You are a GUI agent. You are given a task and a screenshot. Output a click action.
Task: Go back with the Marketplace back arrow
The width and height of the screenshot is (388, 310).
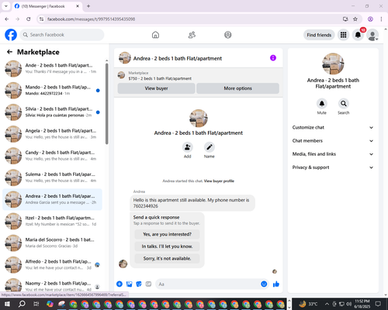pyautogui.click(x=9, y=52)
